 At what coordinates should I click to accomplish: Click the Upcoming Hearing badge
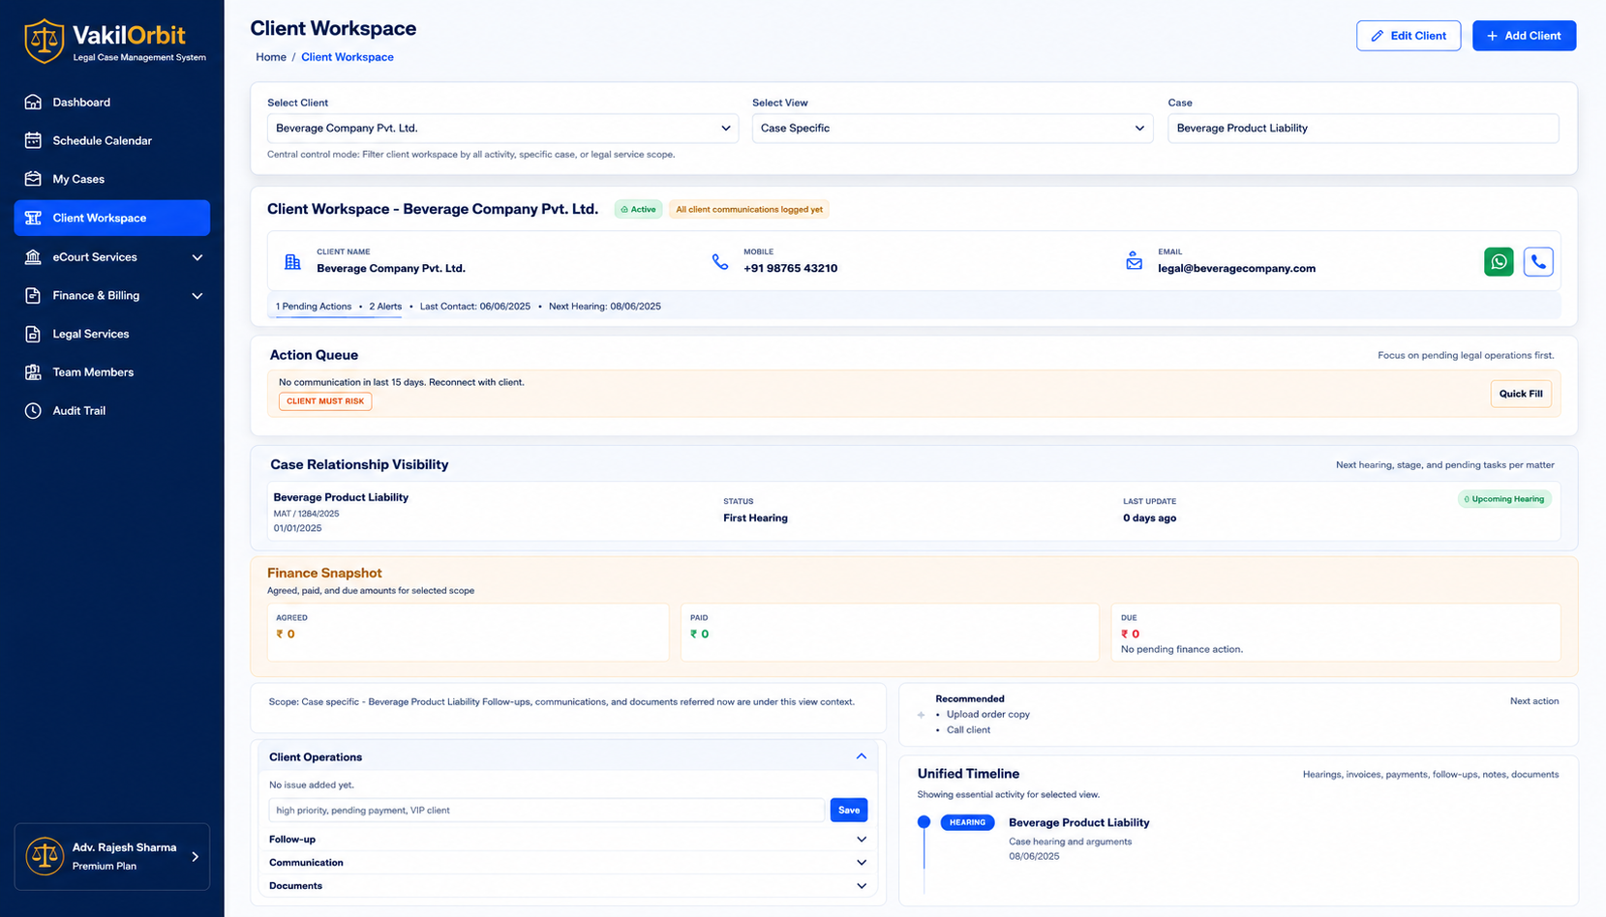(x=1504, y=499)
